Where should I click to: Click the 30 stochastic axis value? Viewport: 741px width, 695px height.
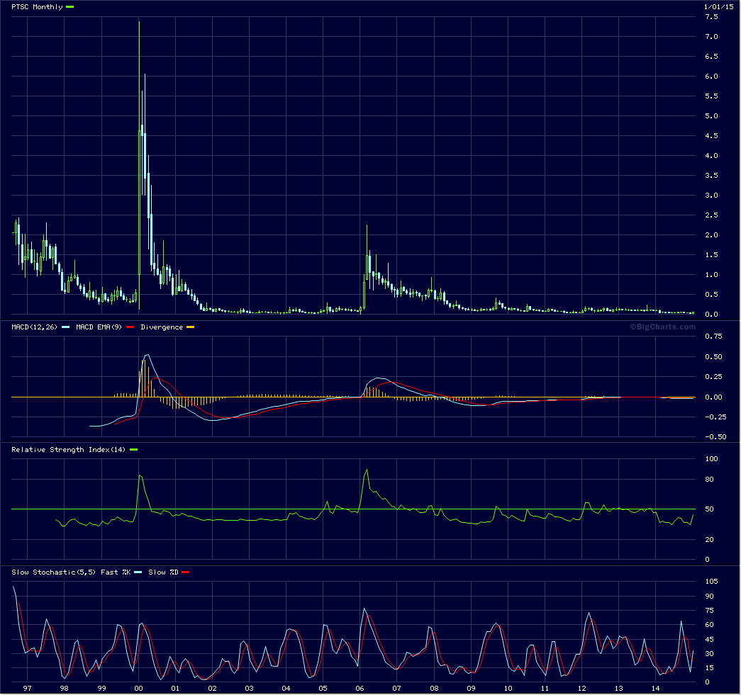709,653
